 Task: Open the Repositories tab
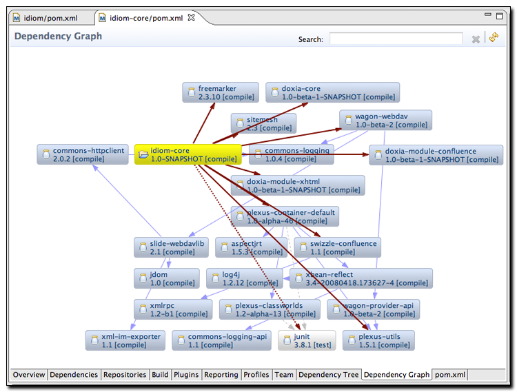[125, 375]
